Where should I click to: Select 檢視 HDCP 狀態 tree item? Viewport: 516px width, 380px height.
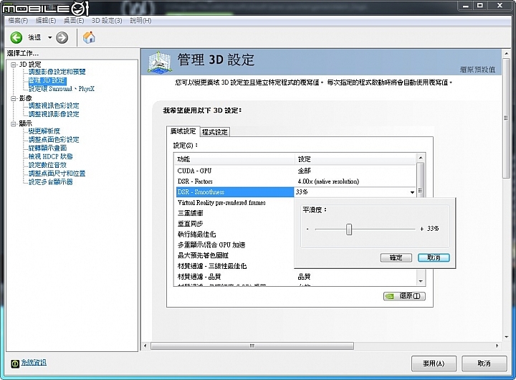point(50,156)
